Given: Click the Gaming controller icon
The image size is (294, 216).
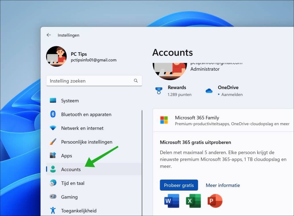Looking at the screenshot, I should (53, 196).
